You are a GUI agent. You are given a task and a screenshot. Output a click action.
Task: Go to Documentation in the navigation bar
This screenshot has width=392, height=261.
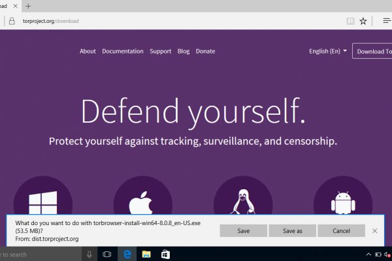(x=123, y=52)
